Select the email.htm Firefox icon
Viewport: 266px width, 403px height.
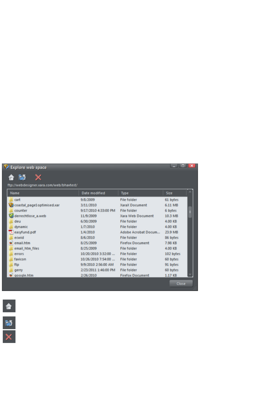[x=11, y=243]
